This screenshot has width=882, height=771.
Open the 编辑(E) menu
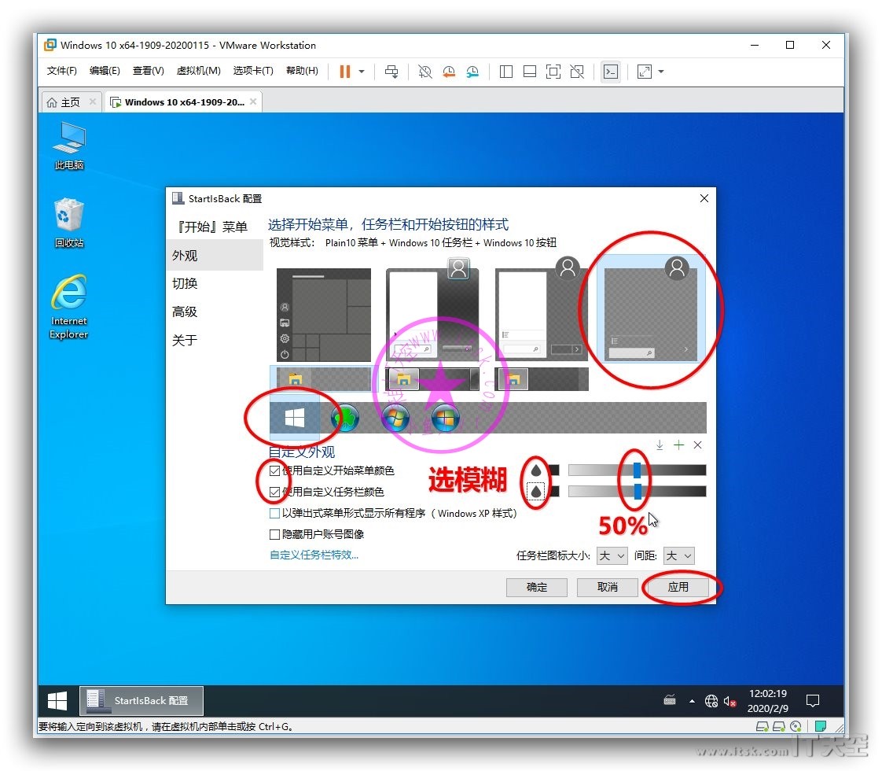[105, 70]
